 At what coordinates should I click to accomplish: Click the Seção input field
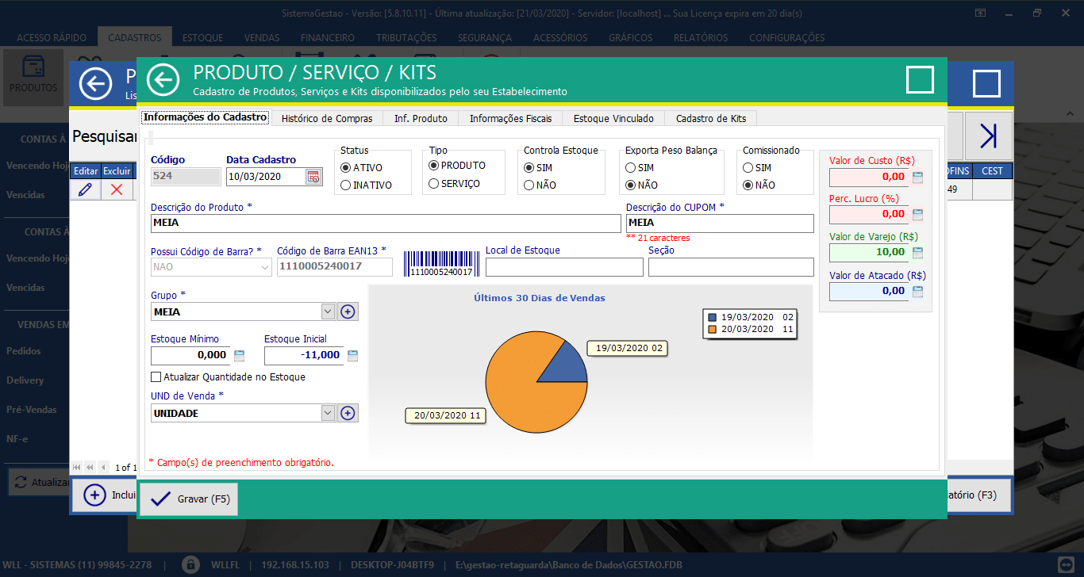coord(731,267)
